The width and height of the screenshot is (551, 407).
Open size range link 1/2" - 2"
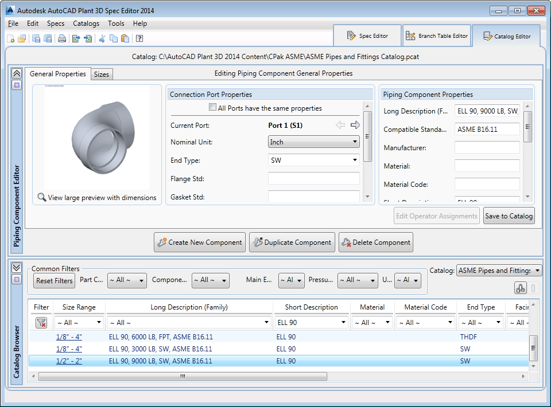pos(69,361)
